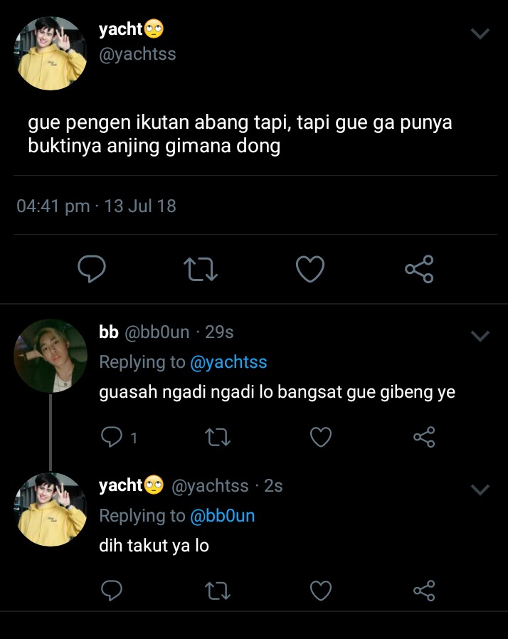Image resolution: width=508 pixels, height=639 pixels.
Task: Open @bb0un mention link in yacht's reply
Action: pos(223,516)
